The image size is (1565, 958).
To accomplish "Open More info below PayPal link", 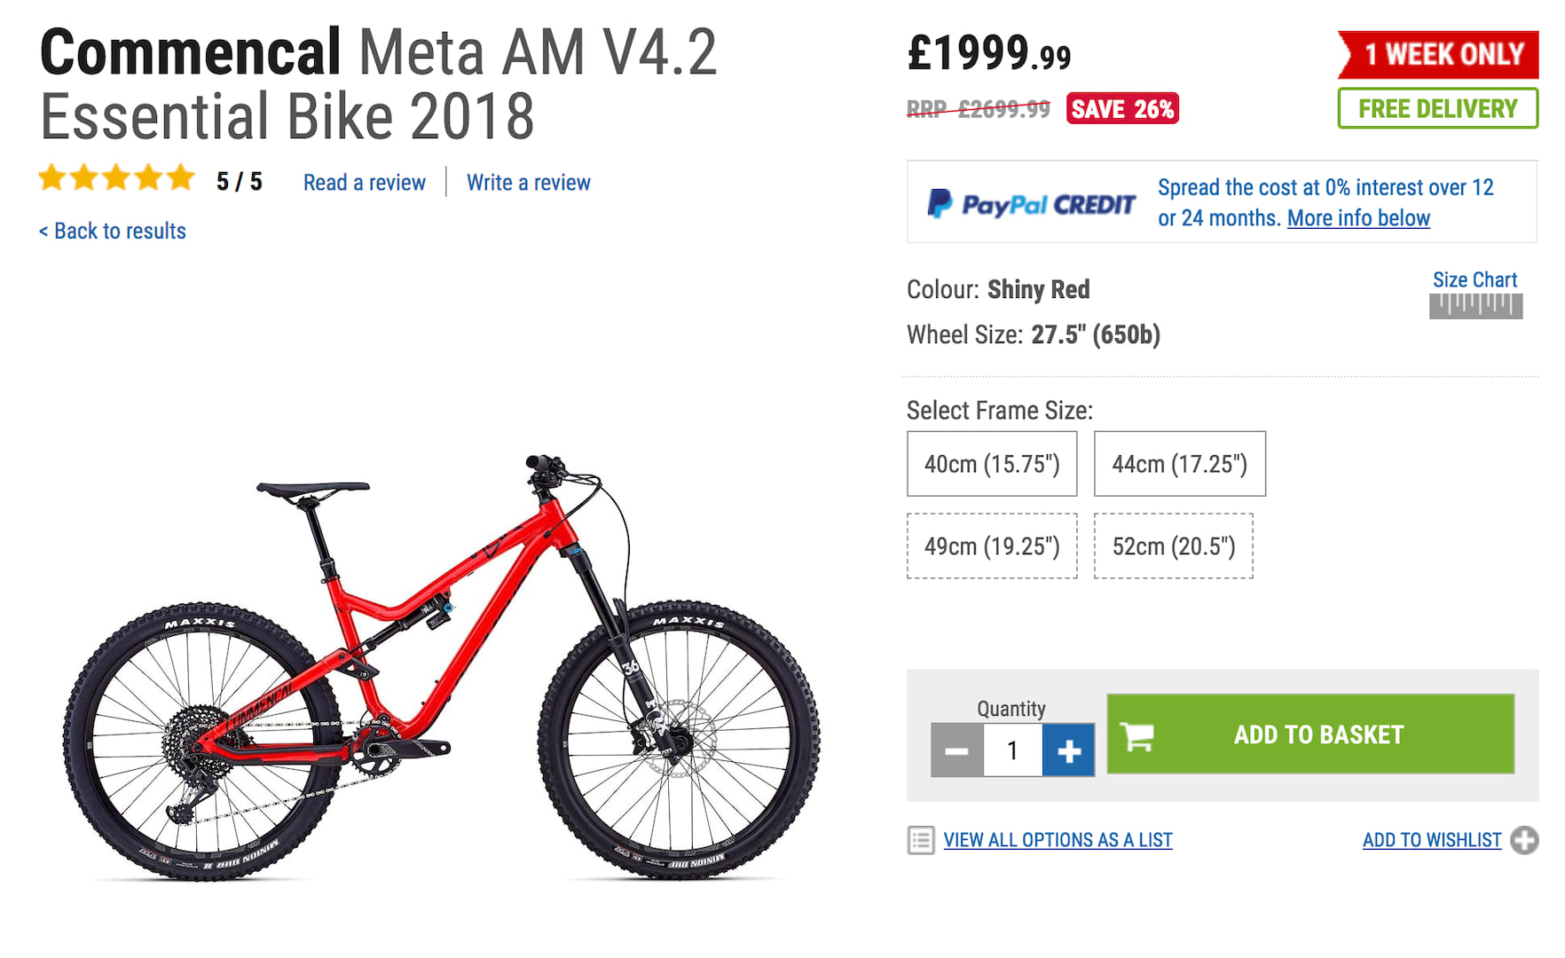I will 1358,218.
